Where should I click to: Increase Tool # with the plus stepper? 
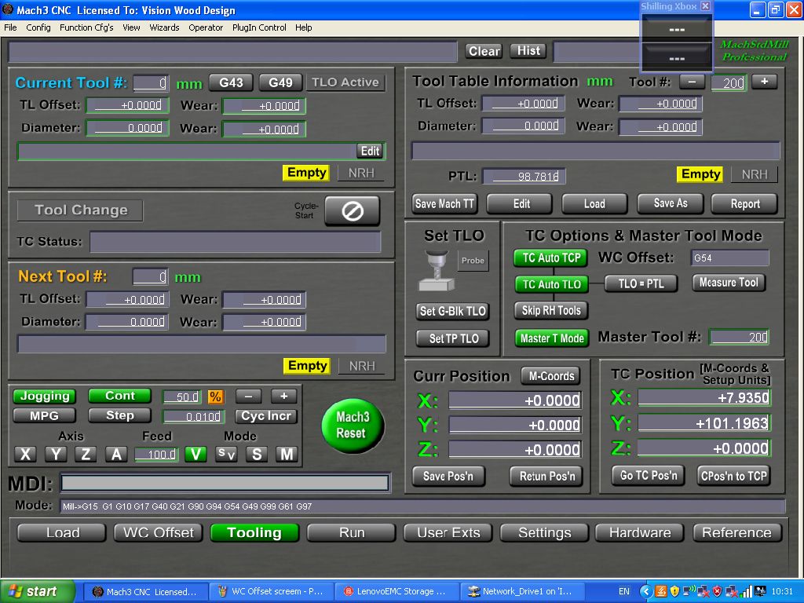point(764,82)
